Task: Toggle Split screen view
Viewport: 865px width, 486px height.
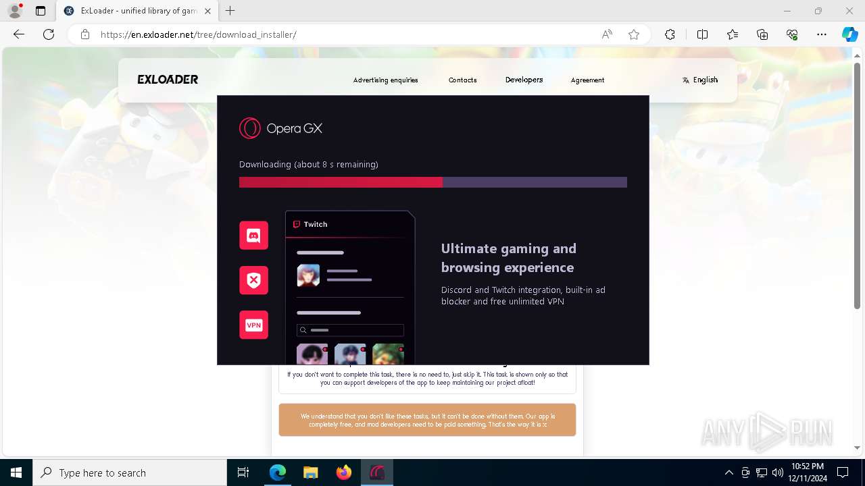Action: [702, 34]
